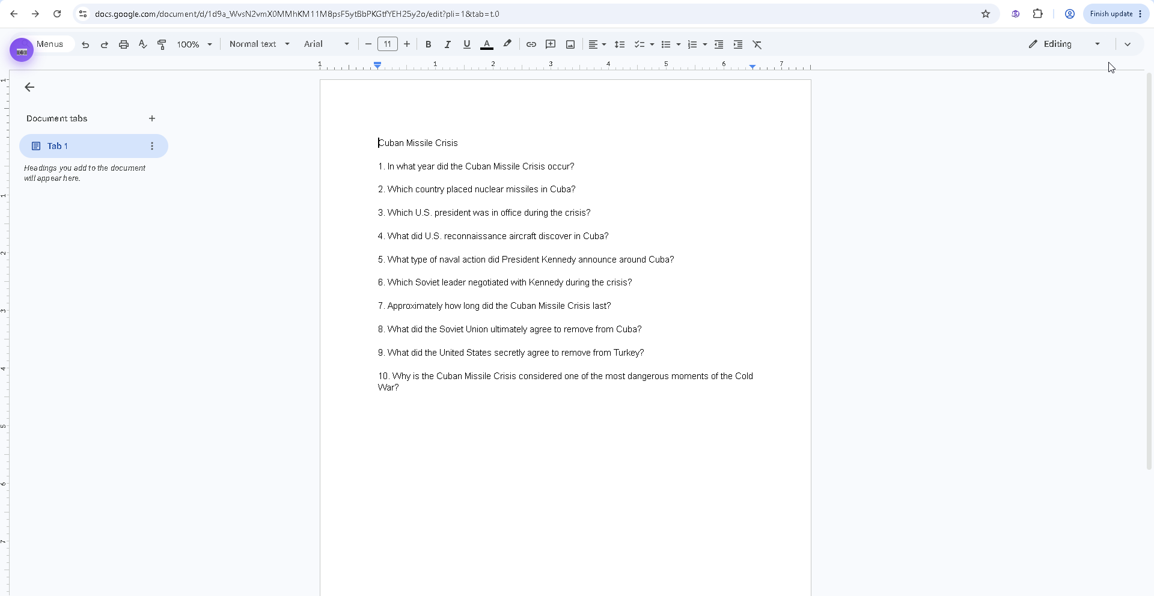The width and height of the screenshot is (1154, 596).
Task: Expand the bulleted list options arrow
Action: pyautogui.click(x=679, y=44)
